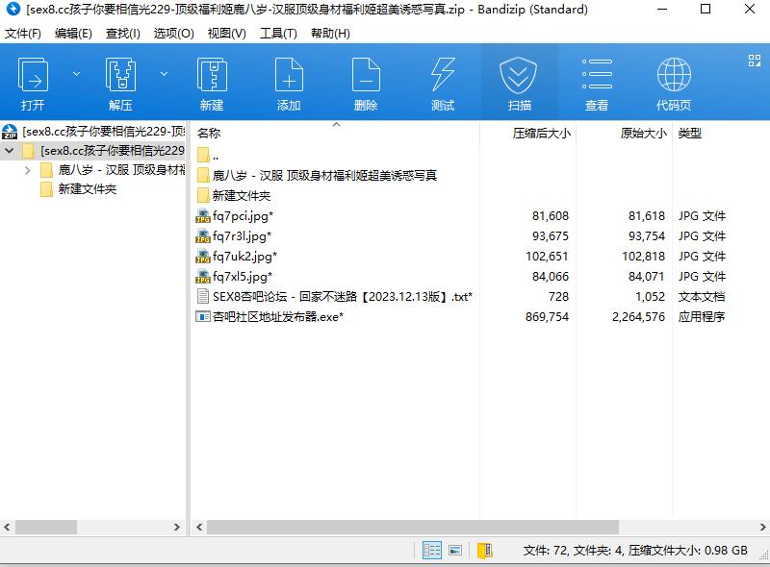Select 鹿八岁 folder icon in file list
770x567 pixels.
click(x=203, y=175)
